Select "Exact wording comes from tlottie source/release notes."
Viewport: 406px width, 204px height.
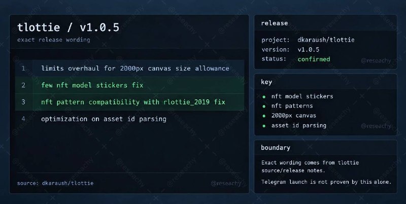310,166
